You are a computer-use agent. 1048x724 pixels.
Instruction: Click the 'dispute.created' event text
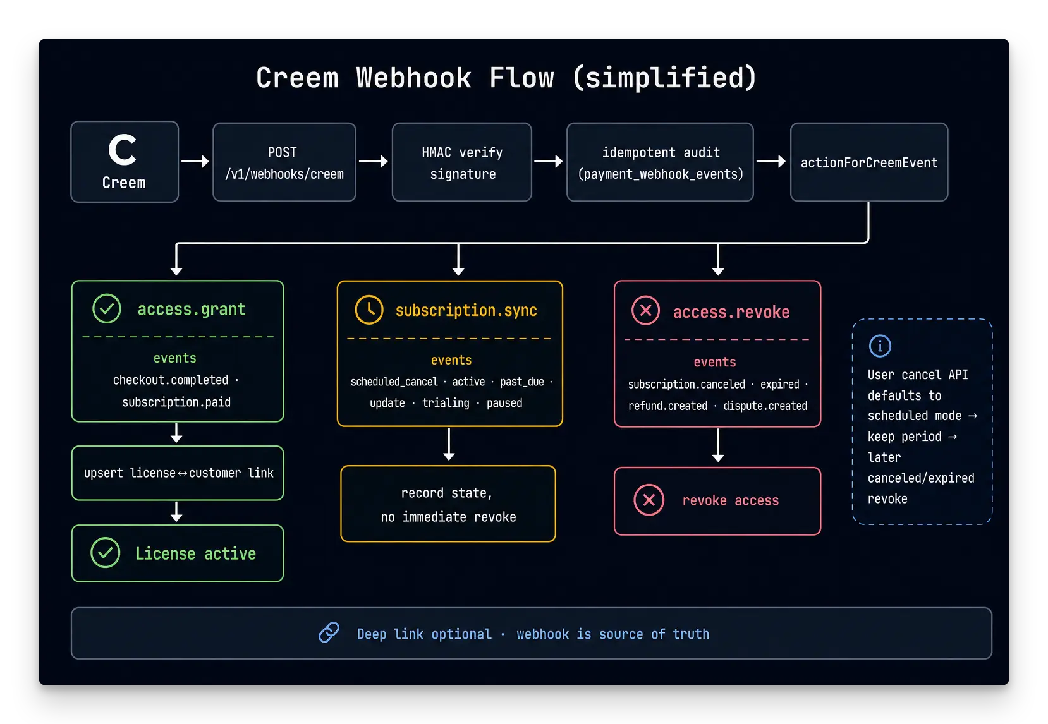point(765,406)
